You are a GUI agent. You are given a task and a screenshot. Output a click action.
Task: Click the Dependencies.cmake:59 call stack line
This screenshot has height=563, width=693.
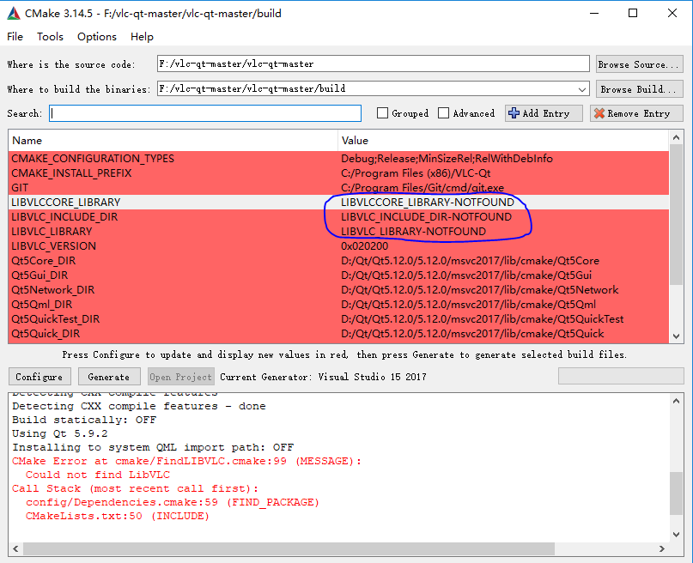[x=173, y=502]
